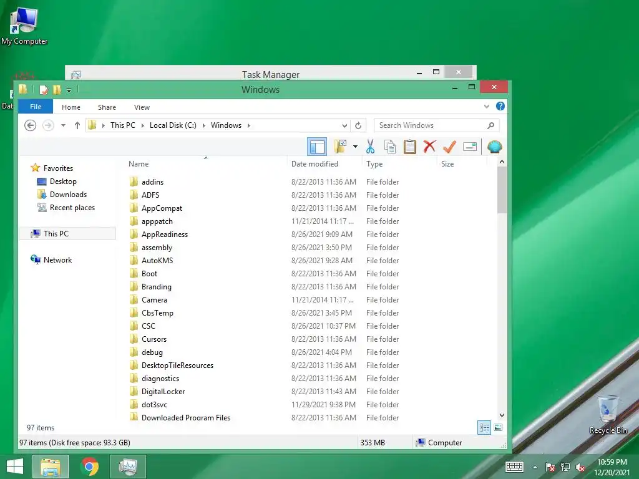Expand the Local Disk (C:) breadcrumb arrow

click(204, 125)
